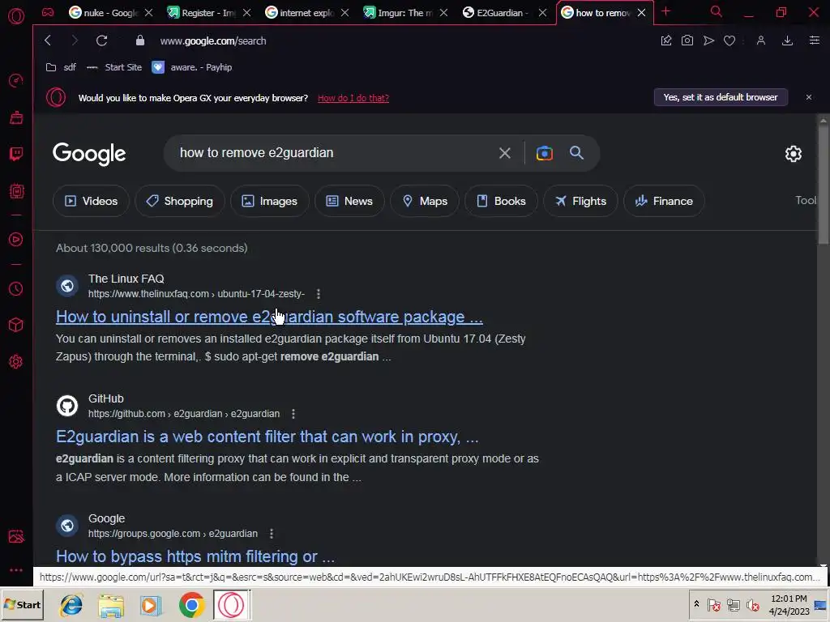Launch Internet Explorer from taskbar
830x622 pixels.
[x=71, y=604]
